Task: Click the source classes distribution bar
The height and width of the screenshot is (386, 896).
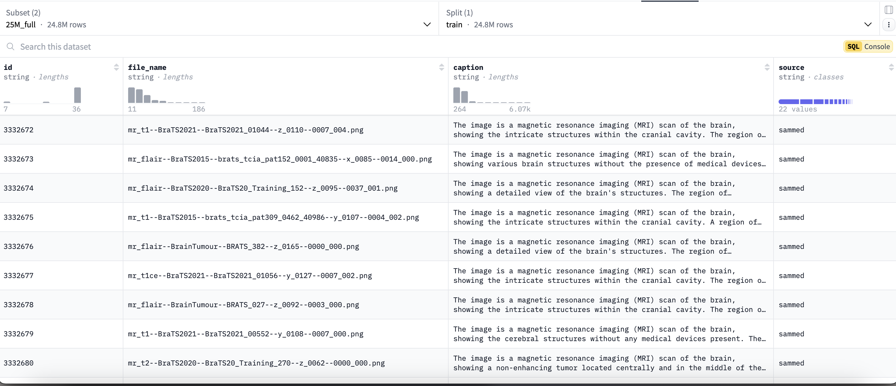Action: [815, 102]
